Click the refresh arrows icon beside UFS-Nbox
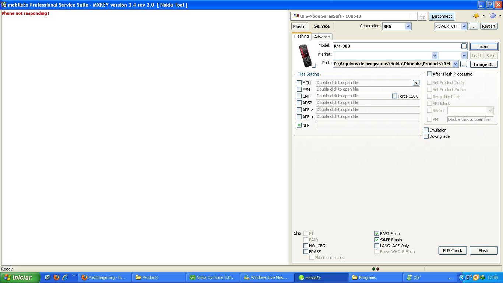This screenshot has height=283, width=503. point(422,16)
